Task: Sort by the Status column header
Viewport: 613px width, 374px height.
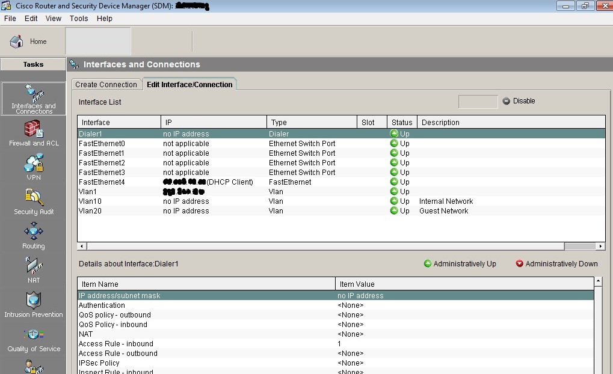Action: 402,122
